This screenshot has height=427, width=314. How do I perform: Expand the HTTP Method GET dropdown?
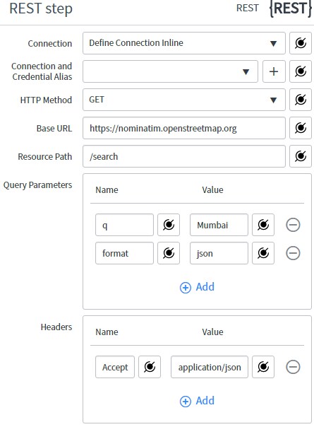pyautogui.click(x=184, y=100)
